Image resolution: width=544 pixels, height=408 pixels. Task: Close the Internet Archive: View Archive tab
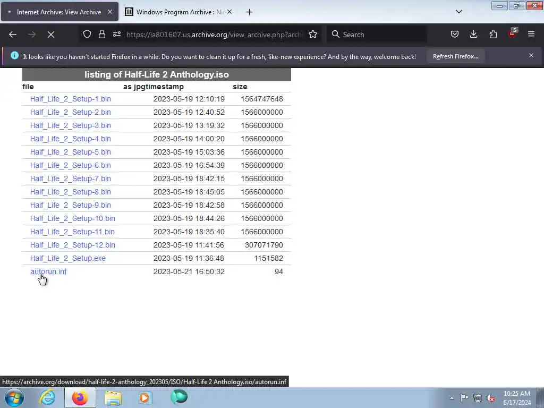109,12
